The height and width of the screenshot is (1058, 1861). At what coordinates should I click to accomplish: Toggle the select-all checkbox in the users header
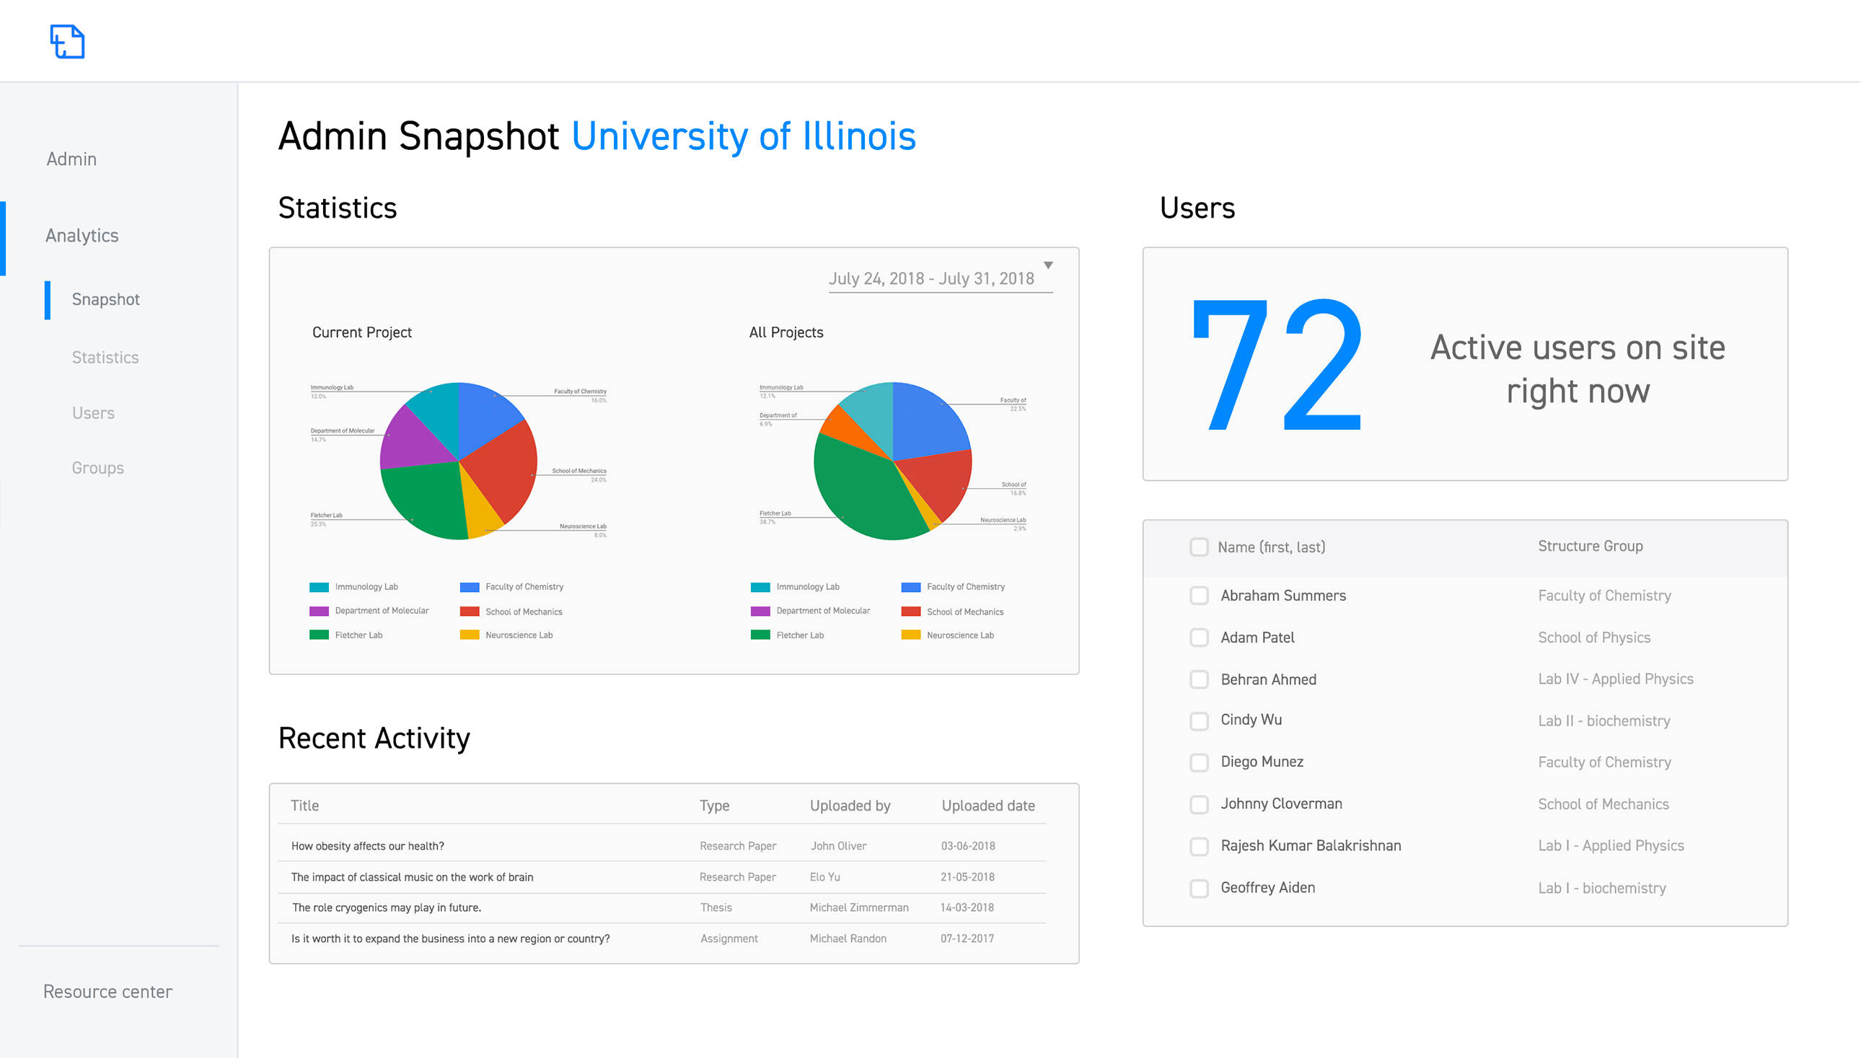tap(1199, 547)
